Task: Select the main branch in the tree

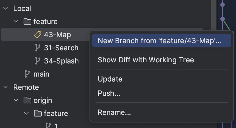Action: 41,74
